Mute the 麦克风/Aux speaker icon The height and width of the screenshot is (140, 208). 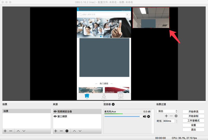pyautogui.click(x=145, y=117)
